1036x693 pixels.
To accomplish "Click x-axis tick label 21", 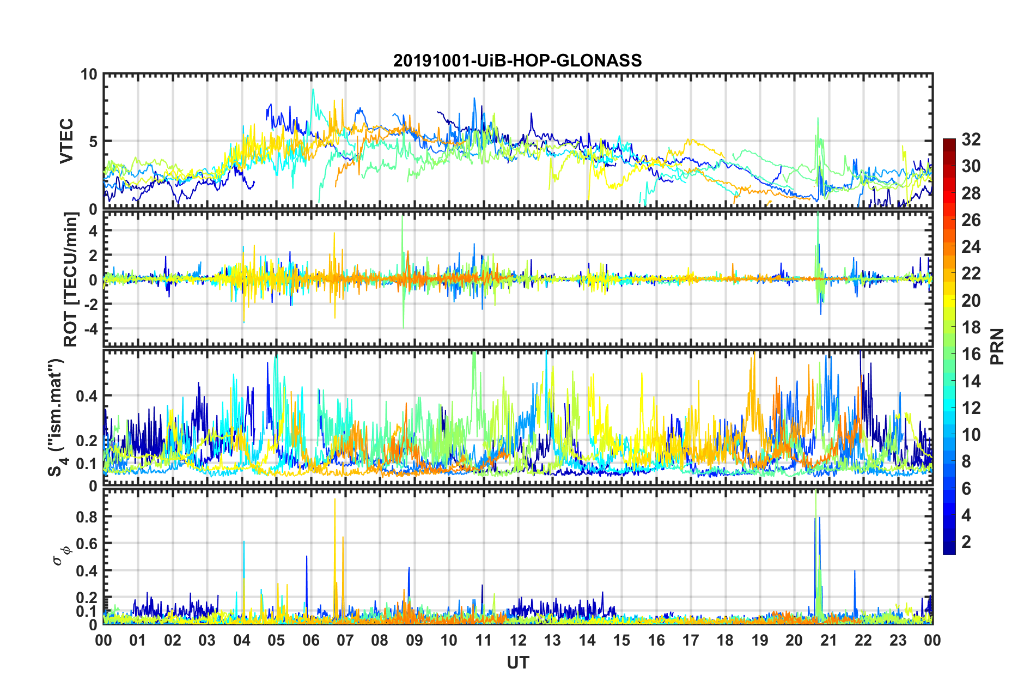I will click(828, 640).
